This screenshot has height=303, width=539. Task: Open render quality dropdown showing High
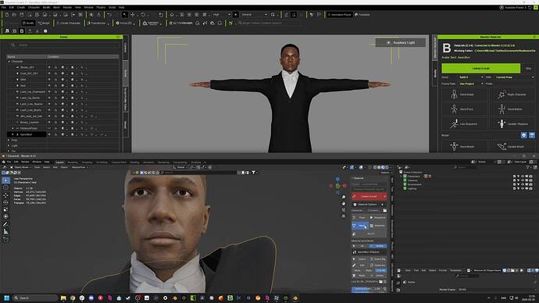pyautogui.click(x=221, y=15)
